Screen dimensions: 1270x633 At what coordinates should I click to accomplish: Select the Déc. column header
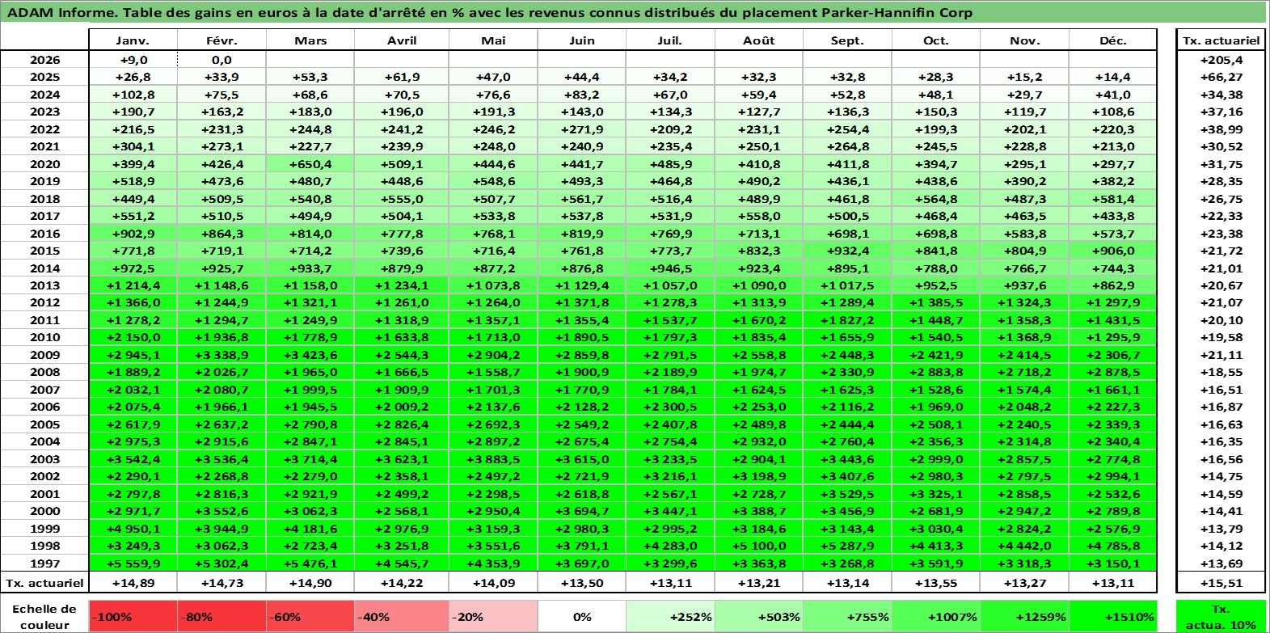[1113, 40]
